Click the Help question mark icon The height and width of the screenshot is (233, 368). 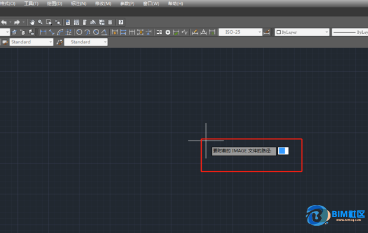click(x=120, y=23)
